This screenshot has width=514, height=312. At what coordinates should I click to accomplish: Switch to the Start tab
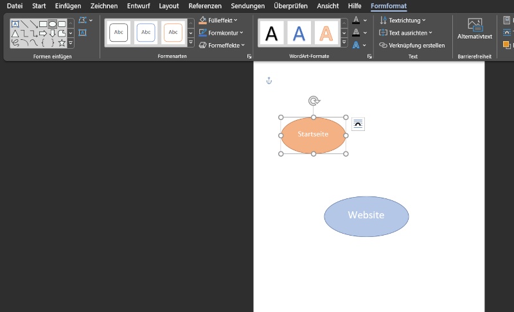[x=39, y=6]
